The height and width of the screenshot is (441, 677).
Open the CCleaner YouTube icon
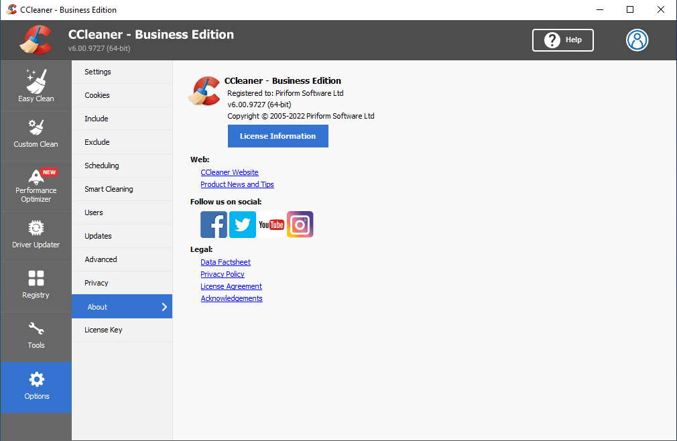point(271,225)
